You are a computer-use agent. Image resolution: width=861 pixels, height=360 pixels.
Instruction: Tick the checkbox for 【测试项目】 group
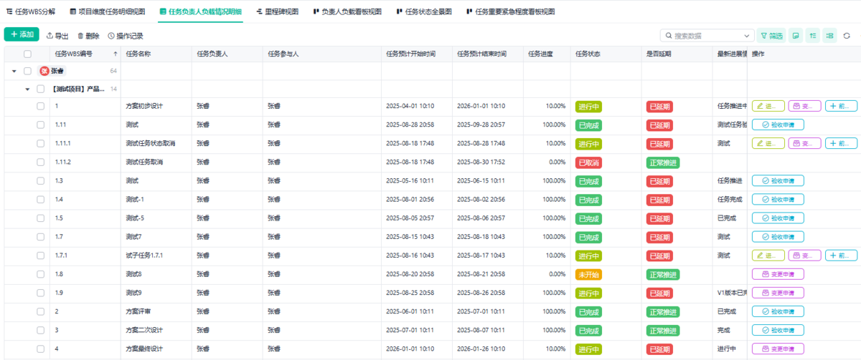coord(41,89)
